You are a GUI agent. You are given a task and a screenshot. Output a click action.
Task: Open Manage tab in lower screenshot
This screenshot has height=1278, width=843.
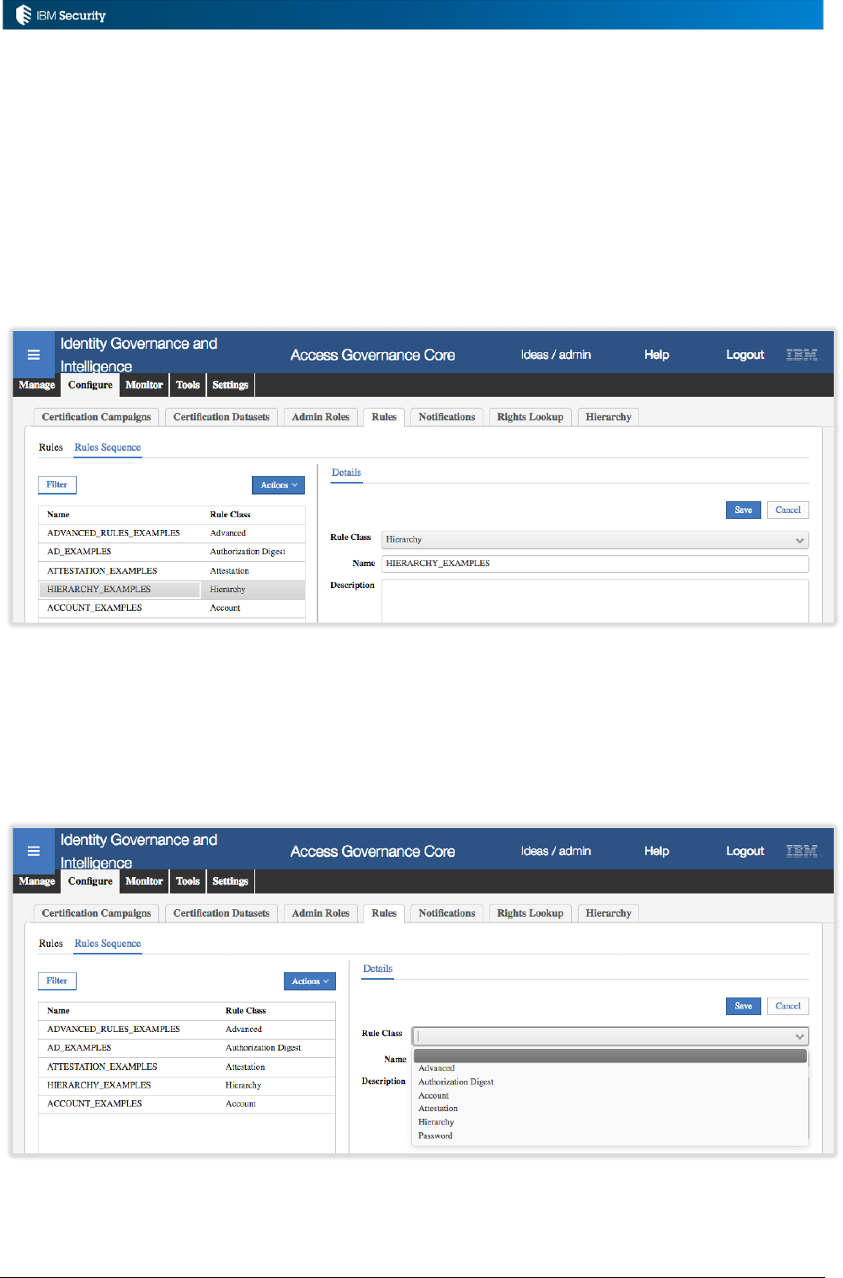(x=37, y=881)
